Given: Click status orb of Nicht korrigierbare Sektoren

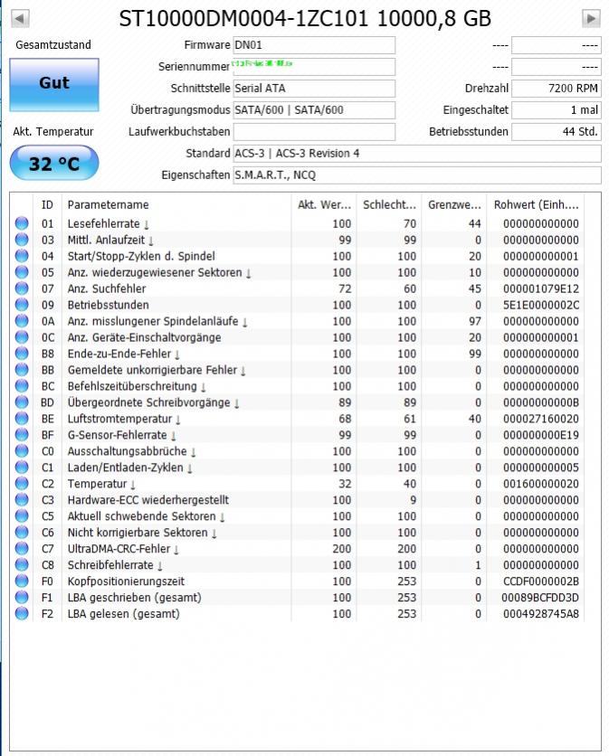Looking at the screenshot, I should click(x=22, y=532).
